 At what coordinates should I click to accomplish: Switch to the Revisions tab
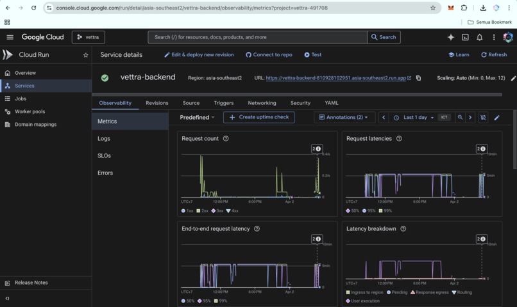[x=157, y=103]
